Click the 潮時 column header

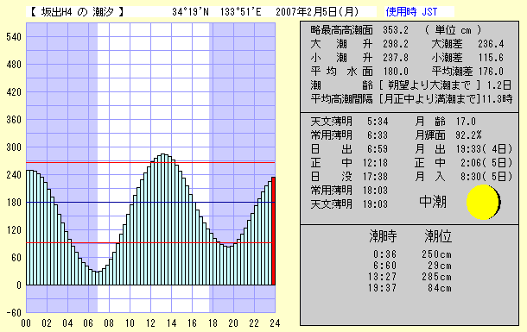(383, 236)
